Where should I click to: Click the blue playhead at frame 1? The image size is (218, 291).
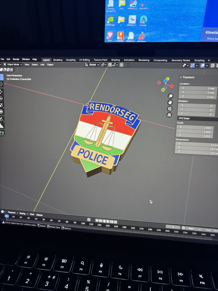7,216
